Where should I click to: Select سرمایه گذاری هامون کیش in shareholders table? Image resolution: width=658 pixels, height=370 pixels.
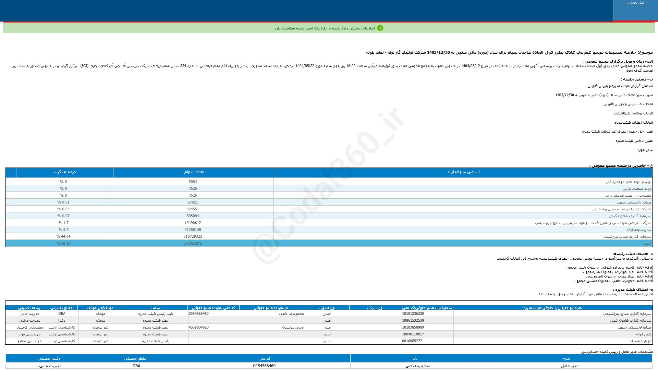click(630, 216)
